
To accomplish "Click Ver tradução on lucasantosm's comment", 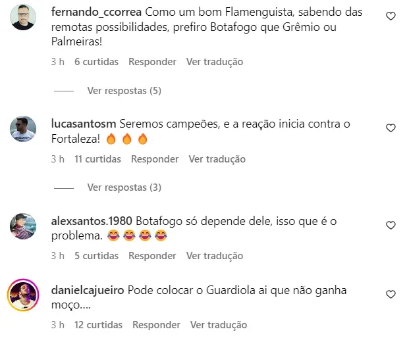I will [x=217, y=159].
